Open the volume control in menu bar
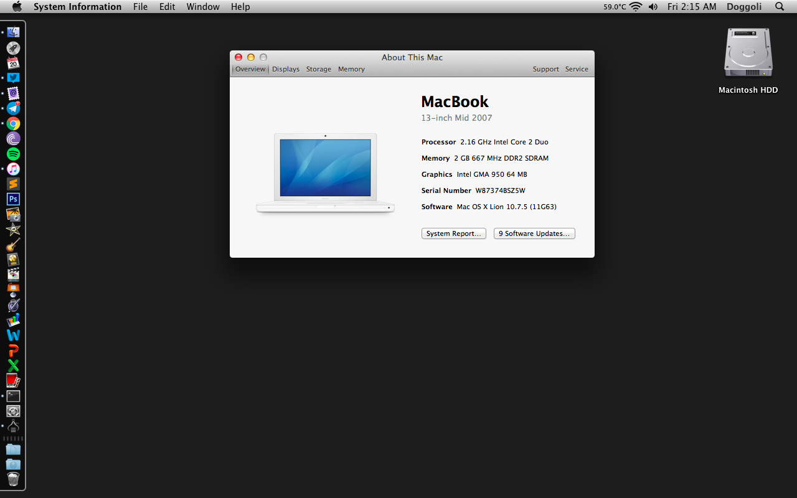The width and height of the screenshot is (797, 498). tap(653, 7)
